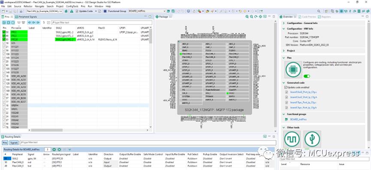The height and width of the screenshot is (170, 371).
Task: Toggle checkbox beside Siul2_Port_Ip_Cfg.c
Action: [287, 92]
